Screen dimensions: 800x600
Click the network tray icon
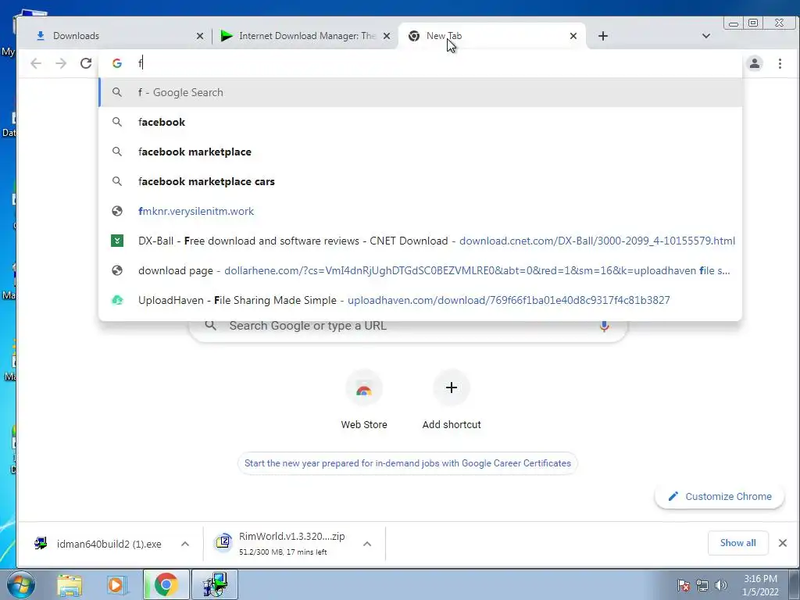[702, 585]
